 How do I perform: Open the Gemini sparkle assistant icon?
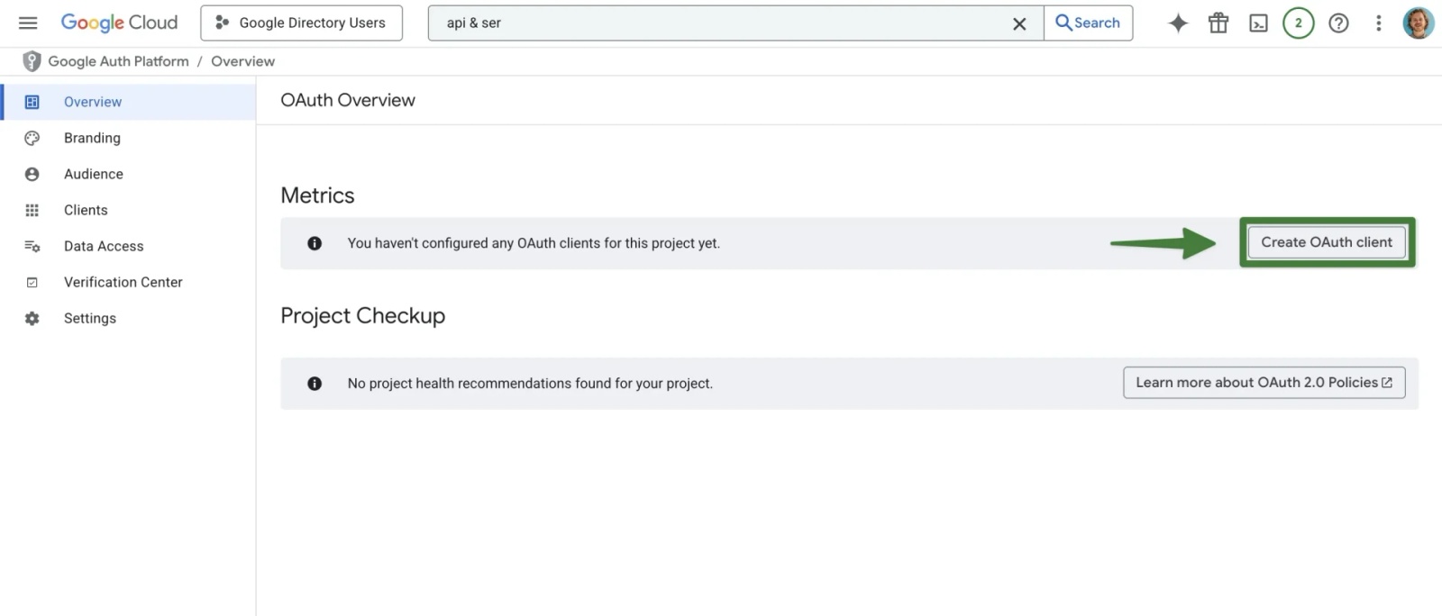click(1178, 23)
